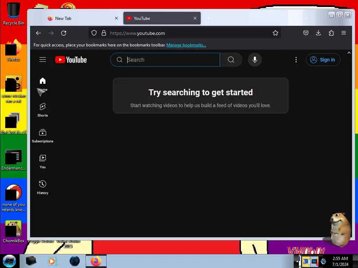The width and height of the screenshot is (358, 268).
Task: Select the "none of you" desktop icon
Action: (14, 198)
